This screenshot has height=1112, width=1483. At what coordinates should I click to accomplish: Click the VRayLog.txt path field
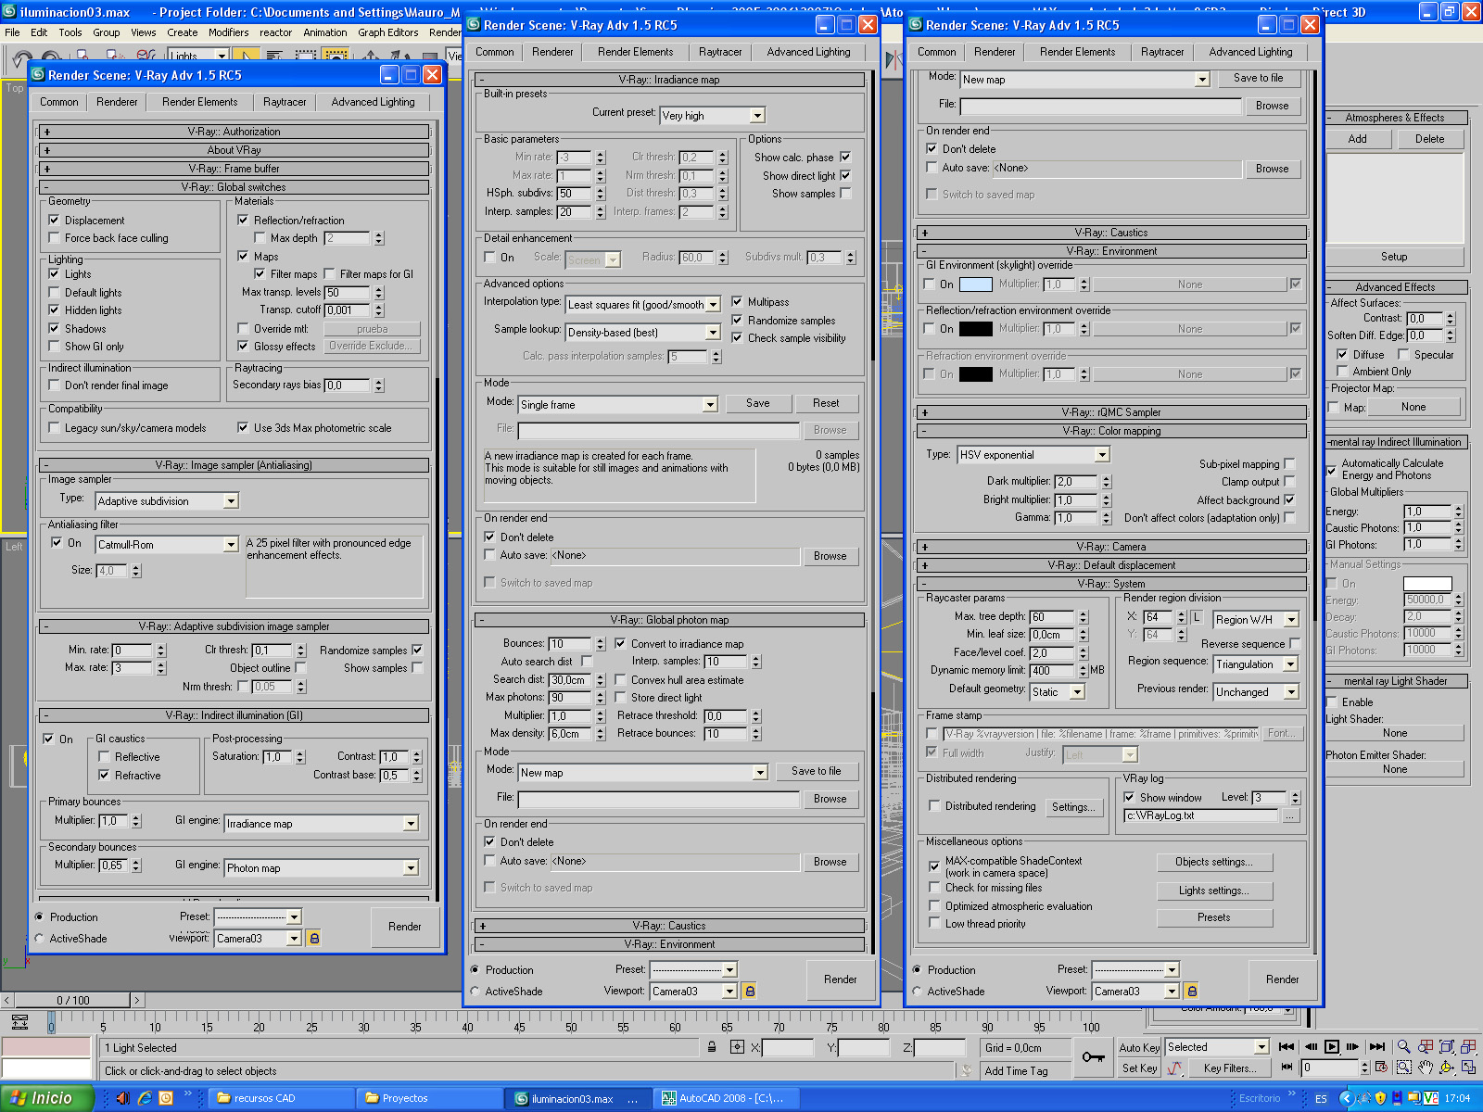tap(1201, 815)
